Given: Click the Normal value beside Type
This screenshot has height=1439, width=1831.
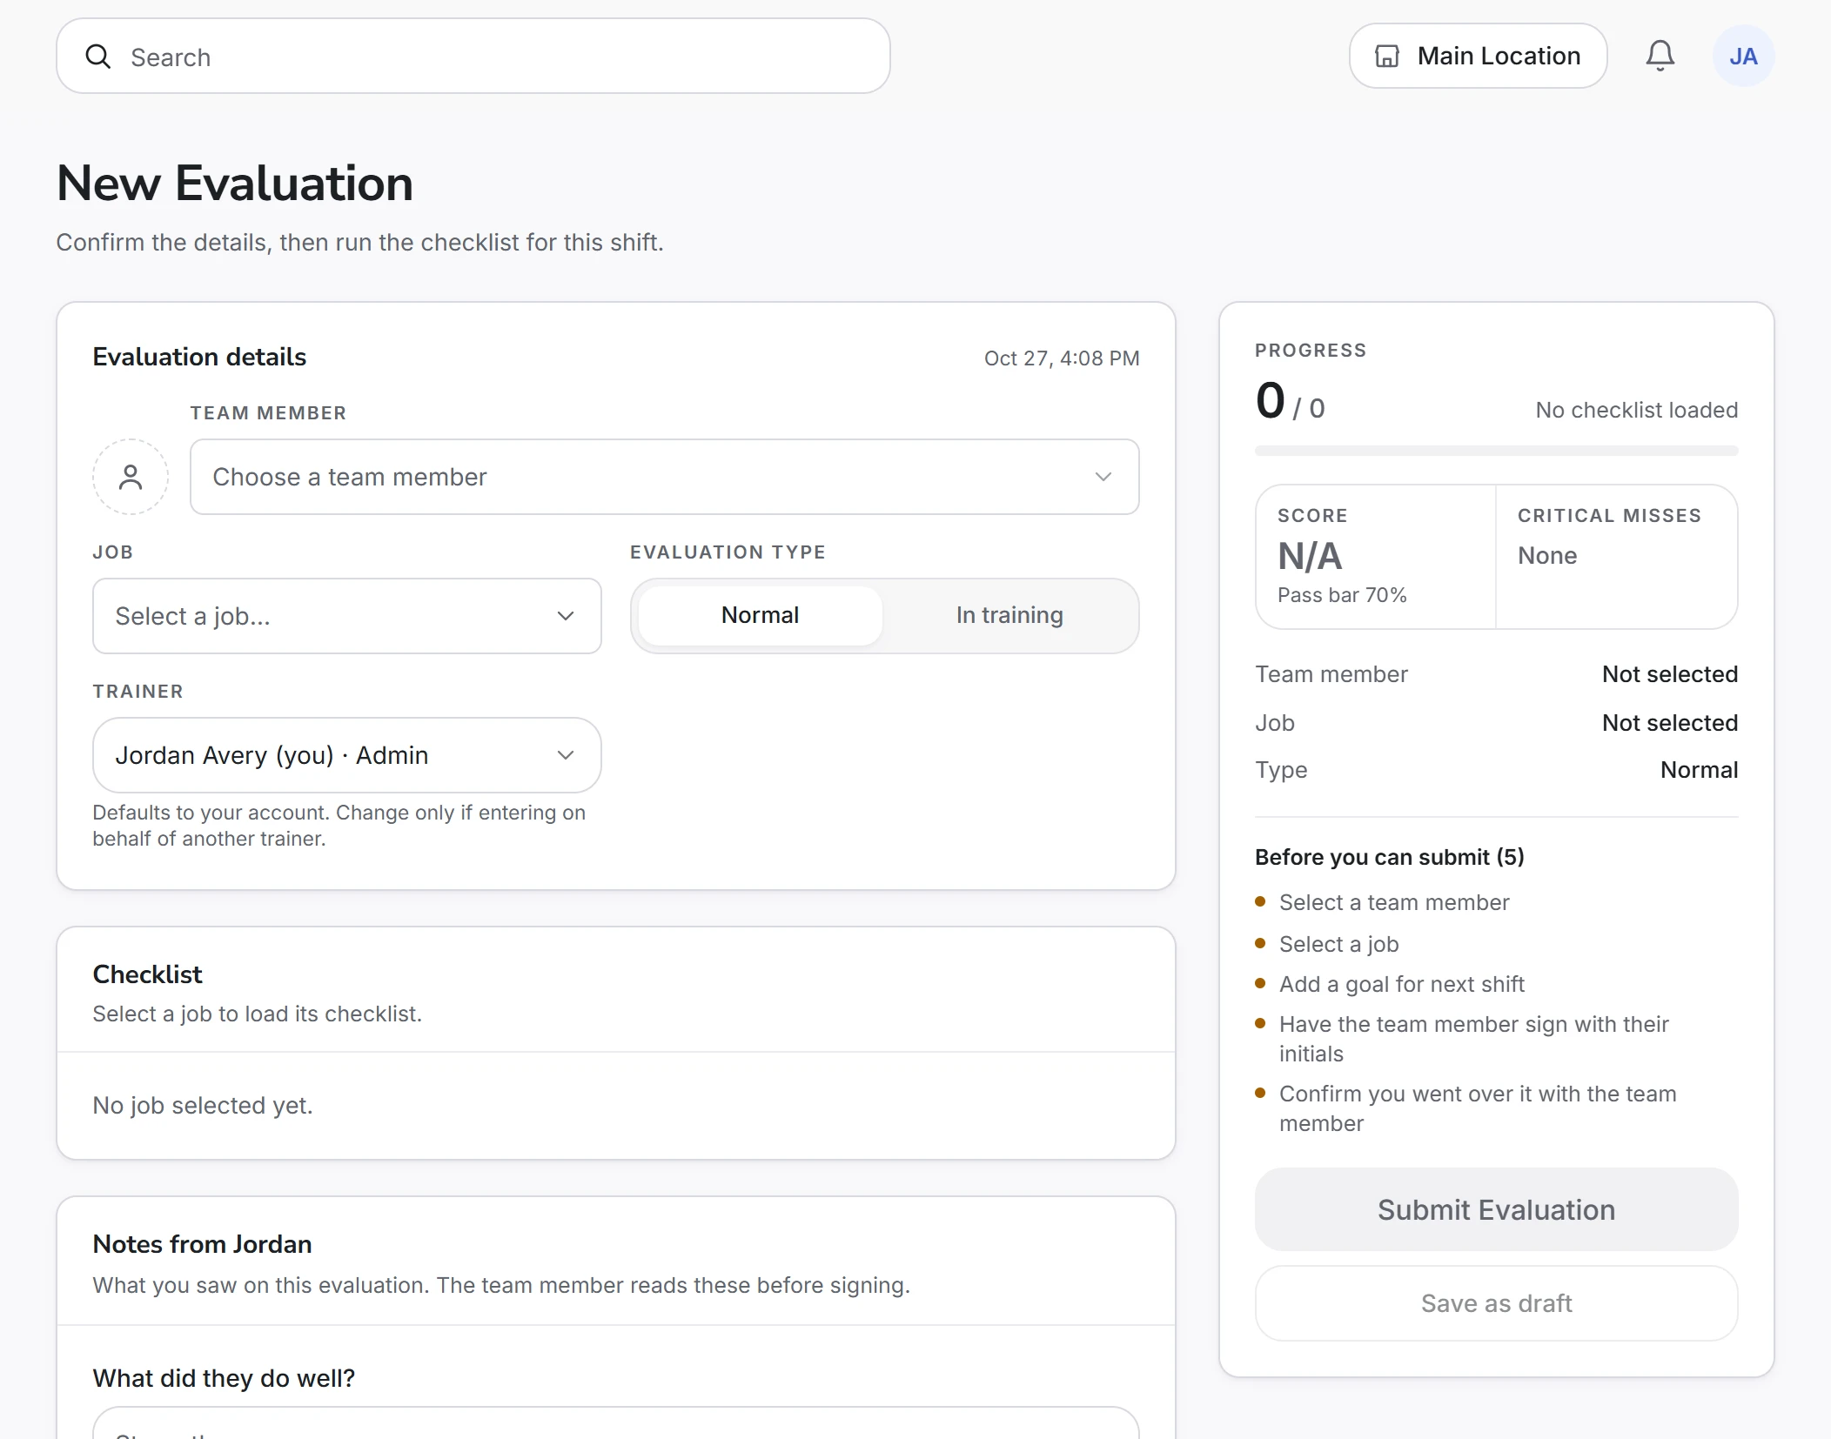Looking at the screenshot, I should [1699, 770].
